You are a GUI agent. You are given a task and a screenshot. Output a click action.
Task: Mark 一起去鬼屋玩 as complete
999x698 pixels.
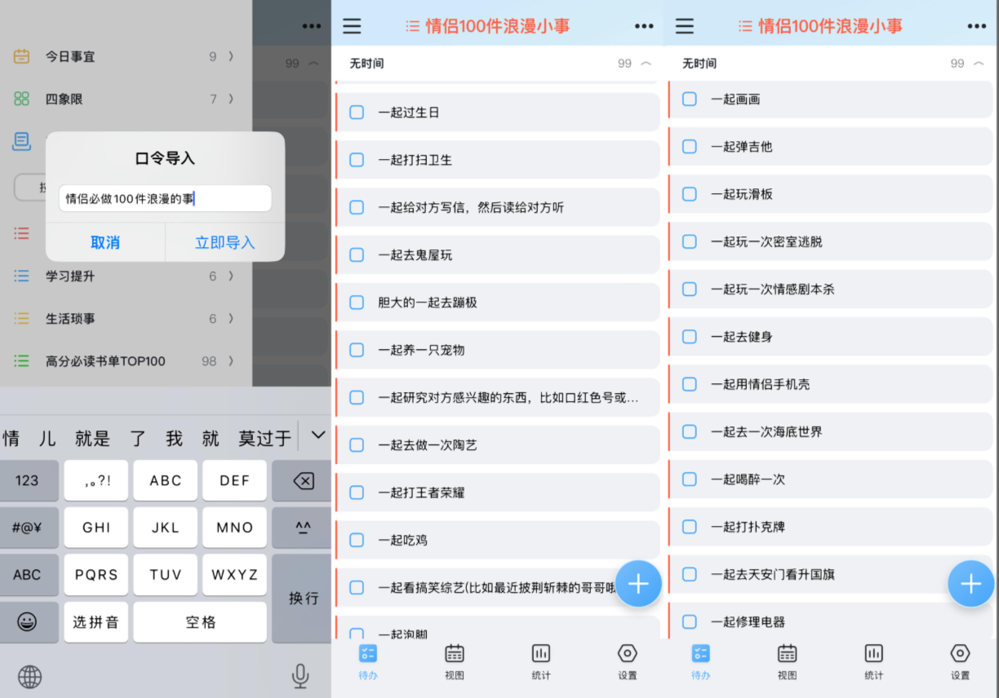pyautogui.click(x=357, y=254)
